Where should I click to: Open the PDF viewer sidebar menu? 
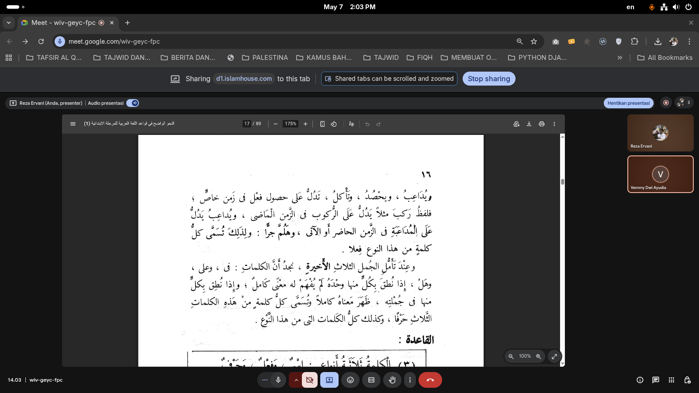click(x=73, y=124)
